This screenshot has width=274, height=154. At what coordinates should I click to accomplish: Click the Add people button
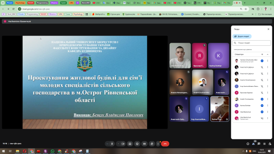pos(242,36)
